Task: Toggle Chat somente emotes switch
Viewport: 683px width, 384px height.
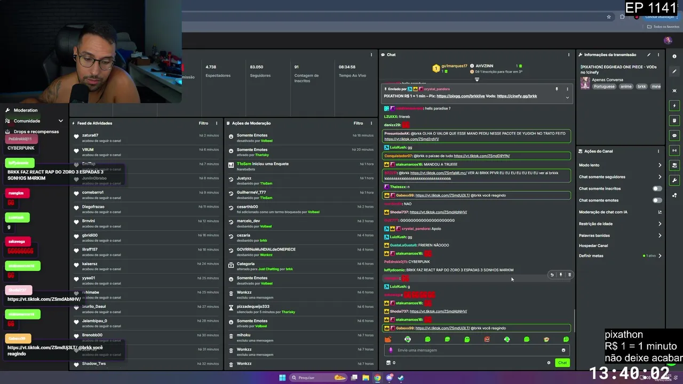Action: [x=657, y=200]
